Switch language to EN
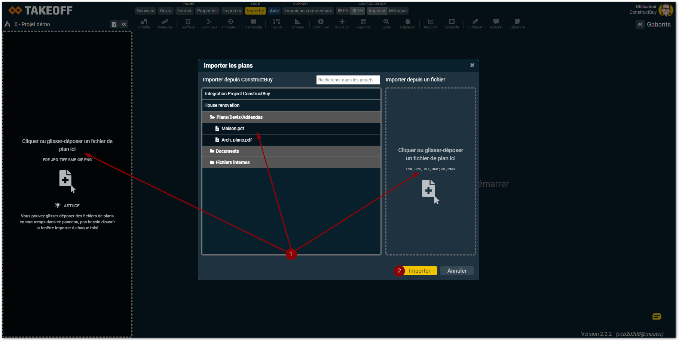The image size is (679, 341). coord(343,11)
